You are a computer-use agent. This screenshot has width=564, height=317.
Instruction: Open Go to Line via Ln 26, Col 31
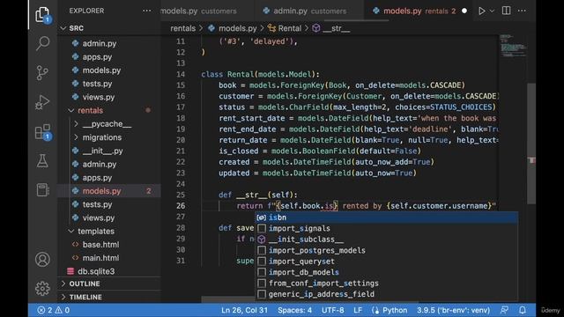244,310
